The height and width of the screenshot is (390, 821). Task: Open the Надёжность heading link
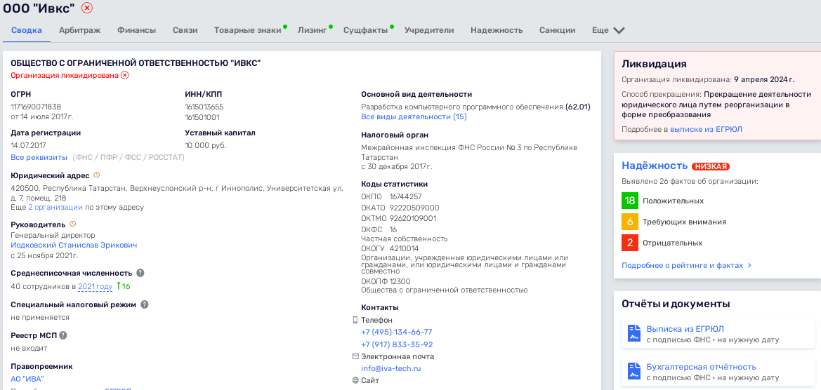[655, 166]
